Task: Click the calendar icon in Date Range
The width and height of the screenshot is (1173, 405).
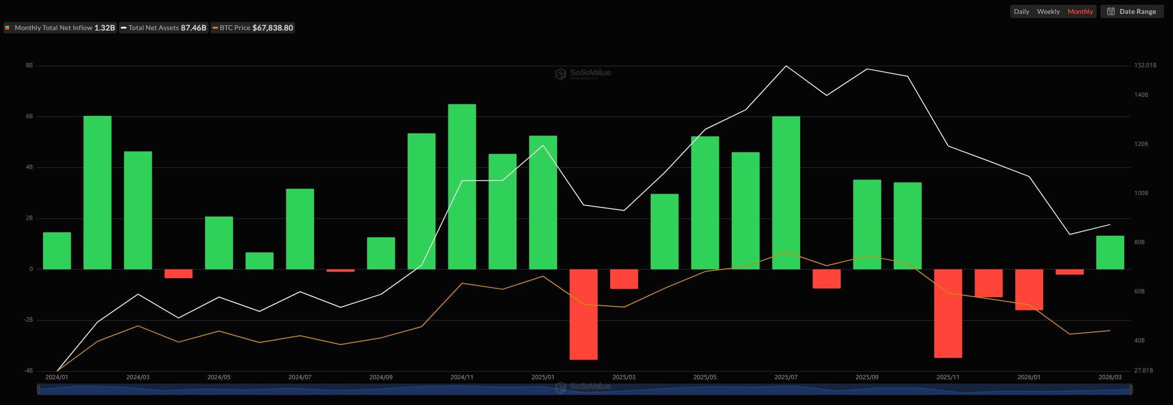Action: click(x=1111, y=11)
